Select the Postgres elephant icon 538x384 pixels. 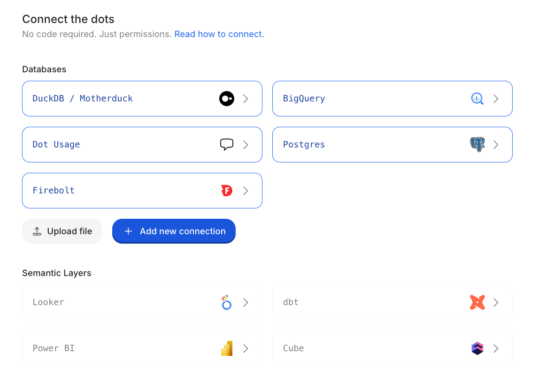coord(477,144)
